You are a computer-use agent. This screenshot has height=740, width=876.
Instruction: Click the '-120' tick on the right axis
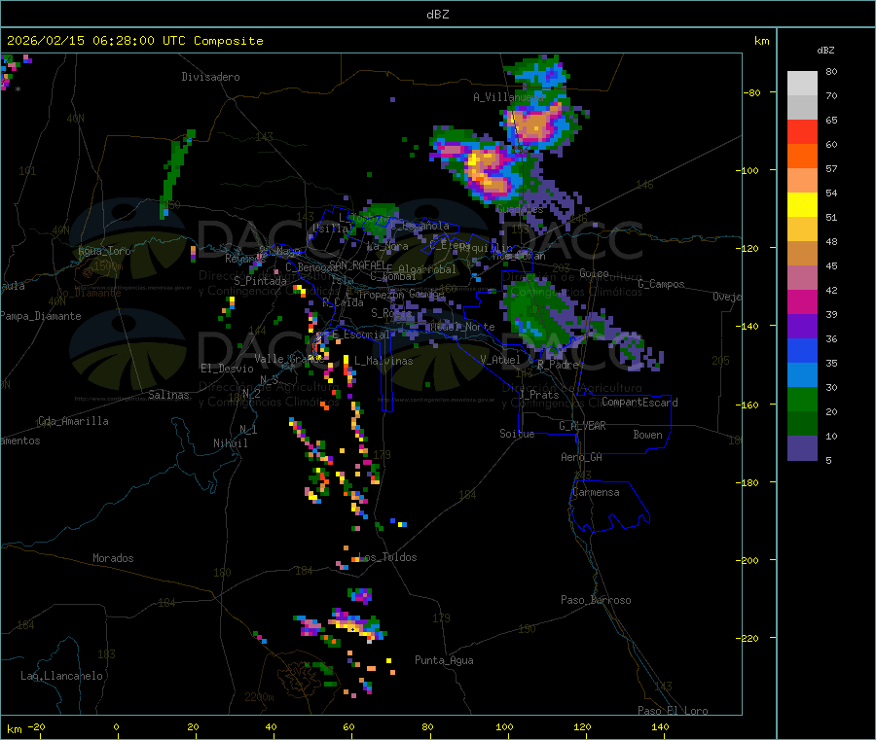[x=747, y=248]
